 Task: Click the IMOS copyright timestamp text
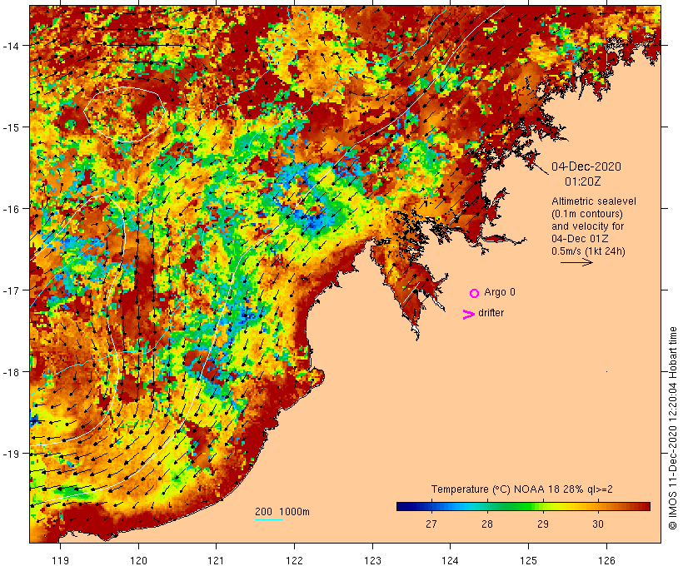673,428
